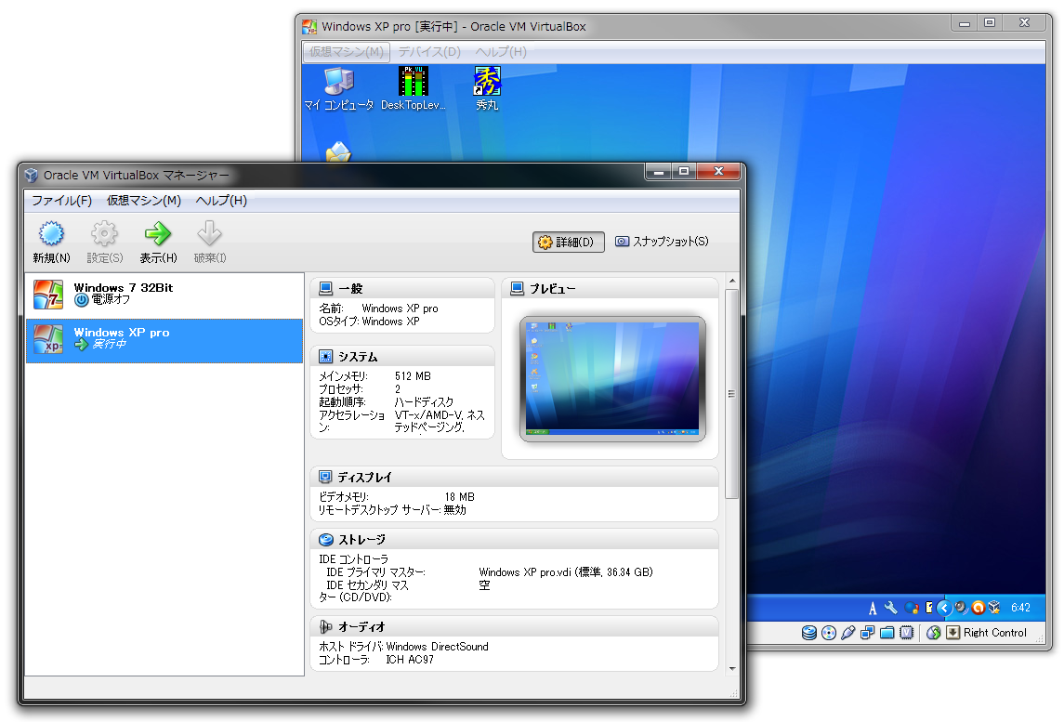Click the 設定(S) settings gear toolbar icon
Screen dimensions: 1064x722
coord(104,234)
